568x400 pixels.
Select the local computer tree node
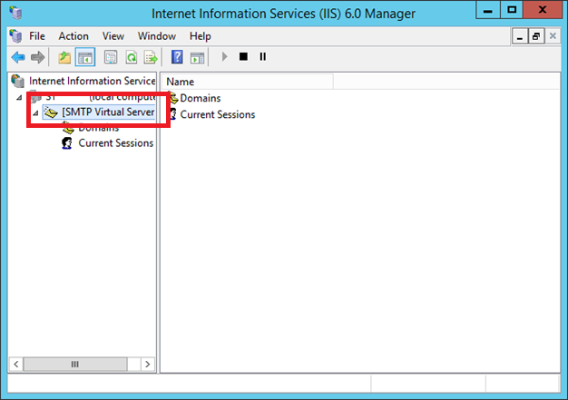(101, 97)
